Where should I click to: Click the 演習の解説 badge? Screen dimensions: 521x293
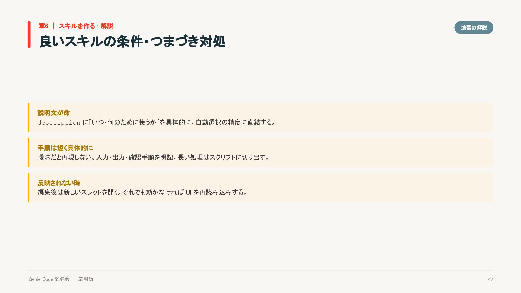coord(474,27)
